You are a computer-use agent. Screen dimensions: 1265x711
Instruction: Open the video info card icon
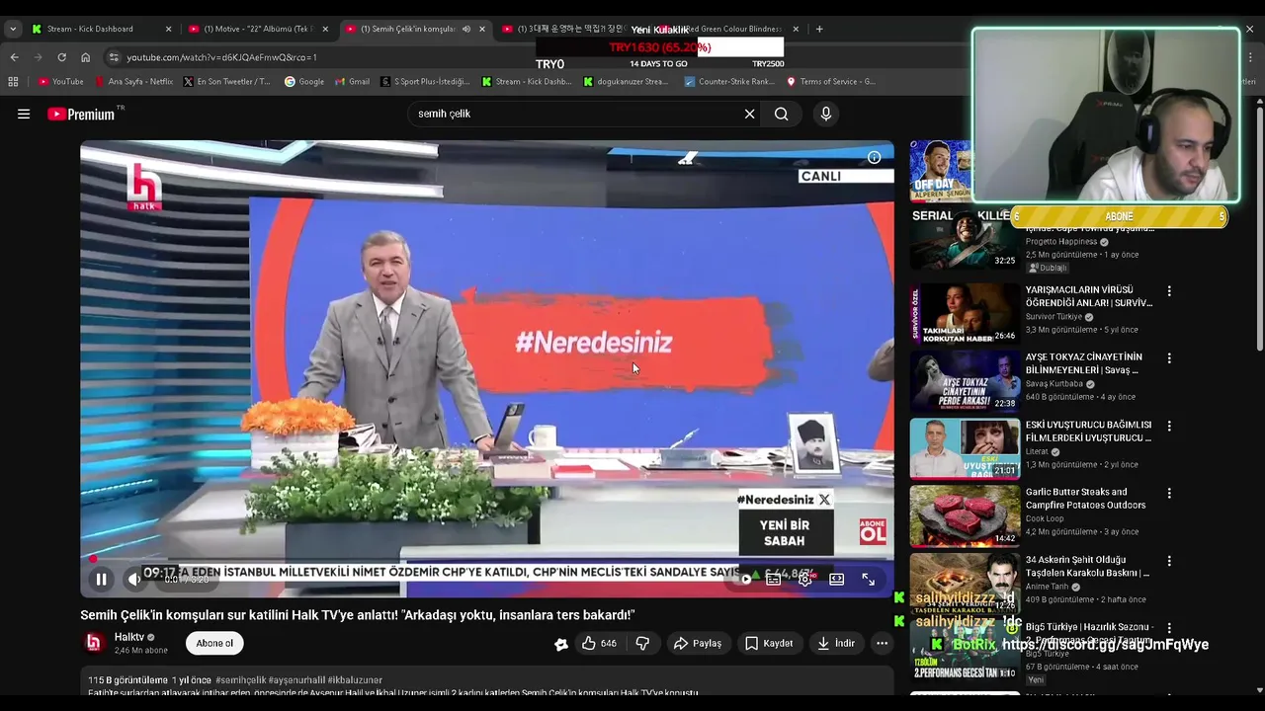tap(874, 158)
